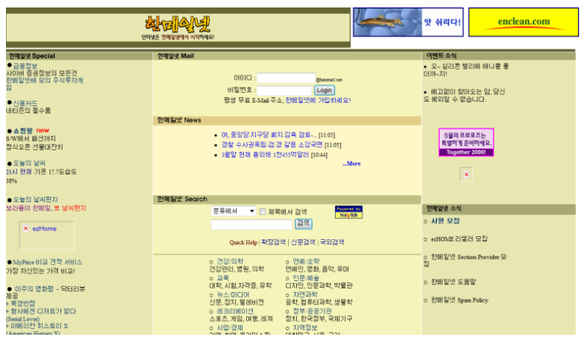Screen dimensions: 585x340
Task: Open news headline '여, 중앙당 지구당 폐지 감축 검토'
Action: tap(269, 135)
